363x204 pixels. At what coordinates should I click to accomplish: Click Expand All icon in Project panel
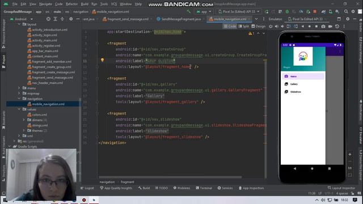click(56, 19)
